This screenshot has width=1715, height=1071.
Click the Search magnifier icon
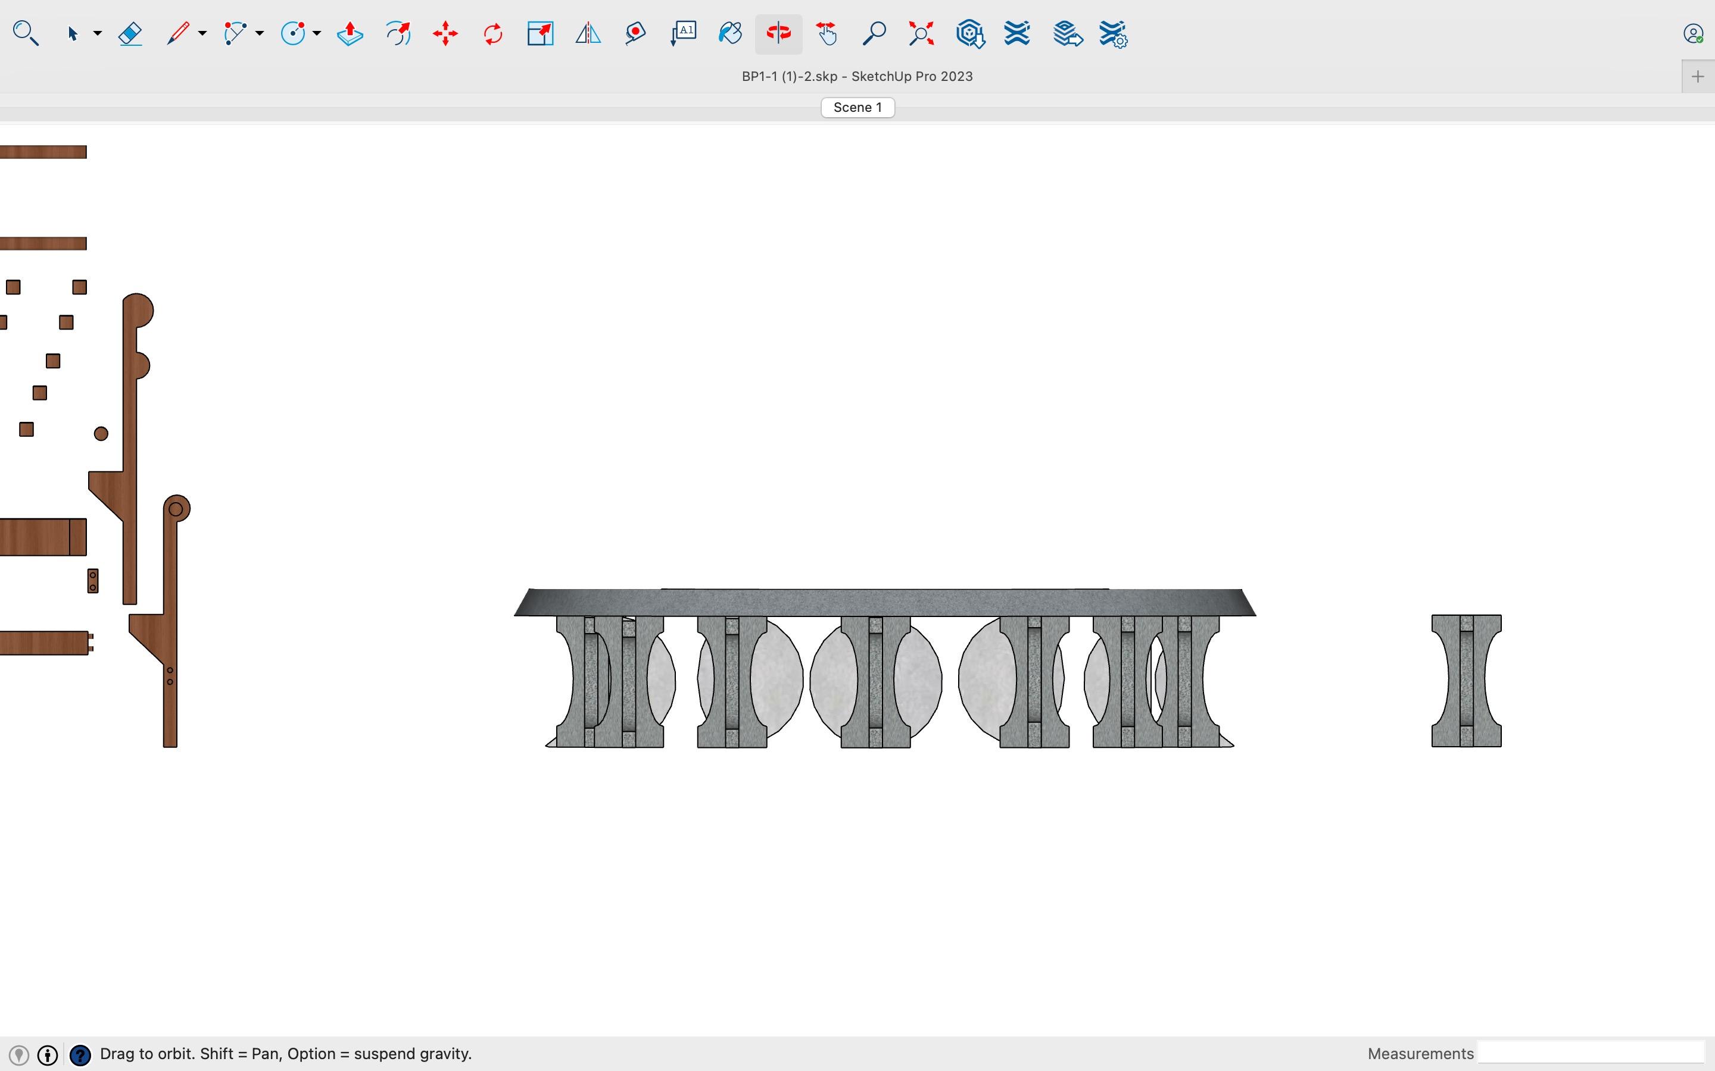26,33
